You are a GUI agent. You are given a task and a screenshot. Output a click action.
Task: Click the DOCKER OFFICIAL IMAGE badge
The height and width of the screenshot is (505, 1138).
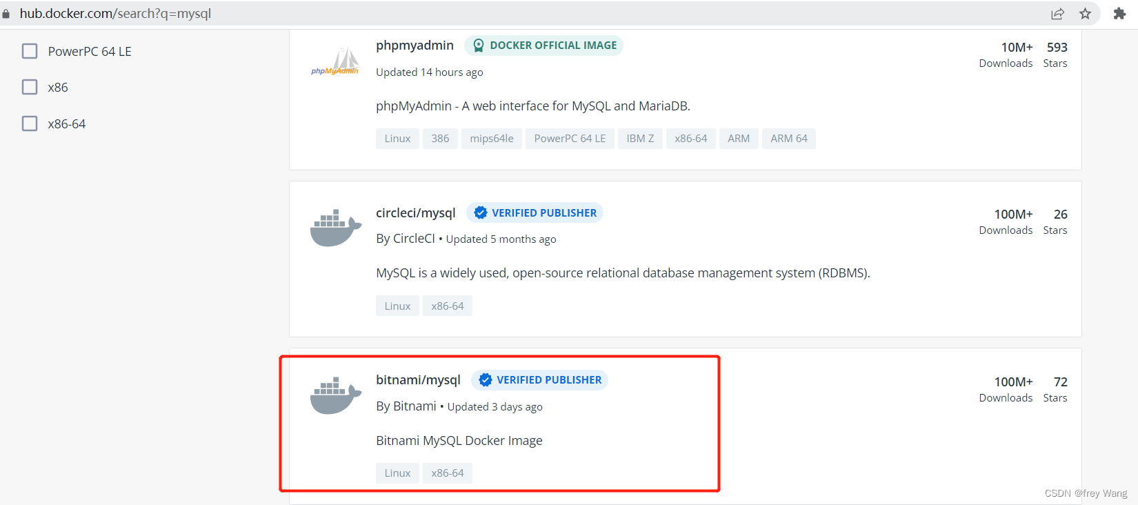[x=543, y=46]
